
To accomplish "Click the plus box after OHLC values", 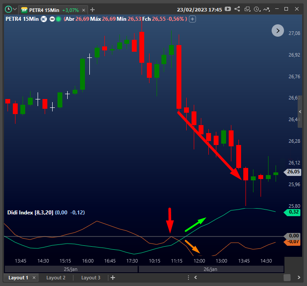I will tap(192, 19).
